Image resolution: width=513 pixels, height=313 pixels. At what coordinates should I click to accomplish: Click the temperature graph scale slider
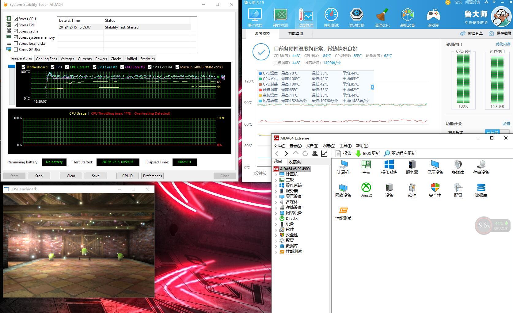pos(12,66)
